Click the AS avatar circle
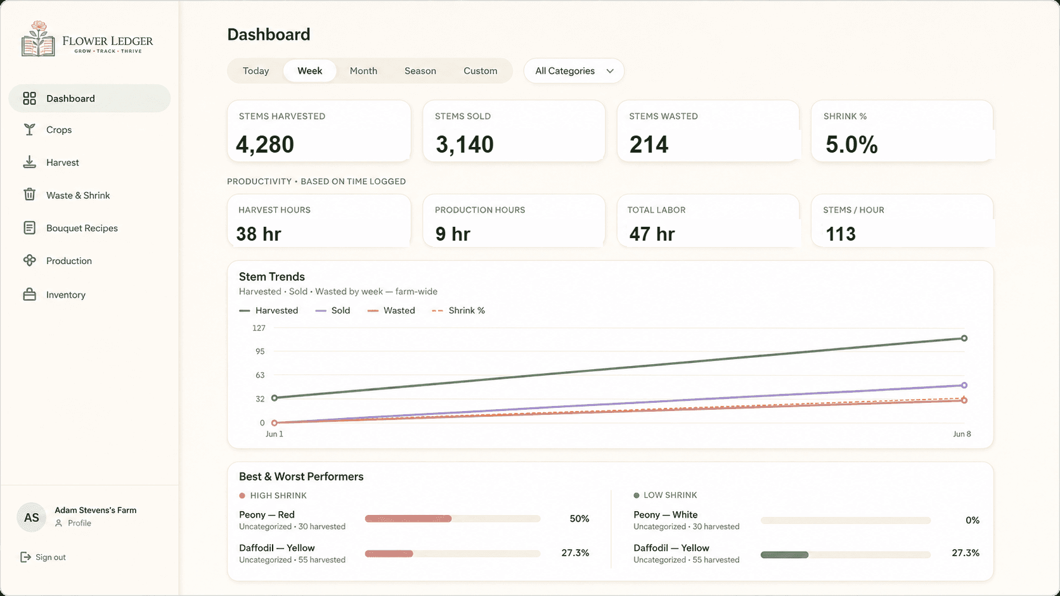Viewport: 1060px width, 596px height. (32, 517)
